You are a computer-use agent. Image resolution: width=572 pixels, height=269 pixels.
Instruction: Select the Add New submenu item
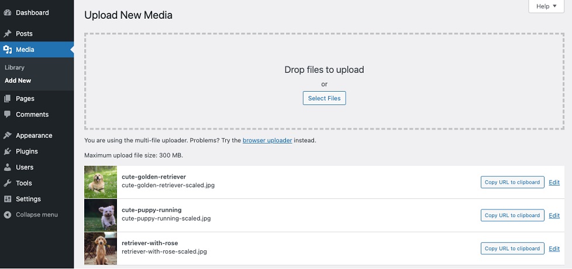point(18,81)
